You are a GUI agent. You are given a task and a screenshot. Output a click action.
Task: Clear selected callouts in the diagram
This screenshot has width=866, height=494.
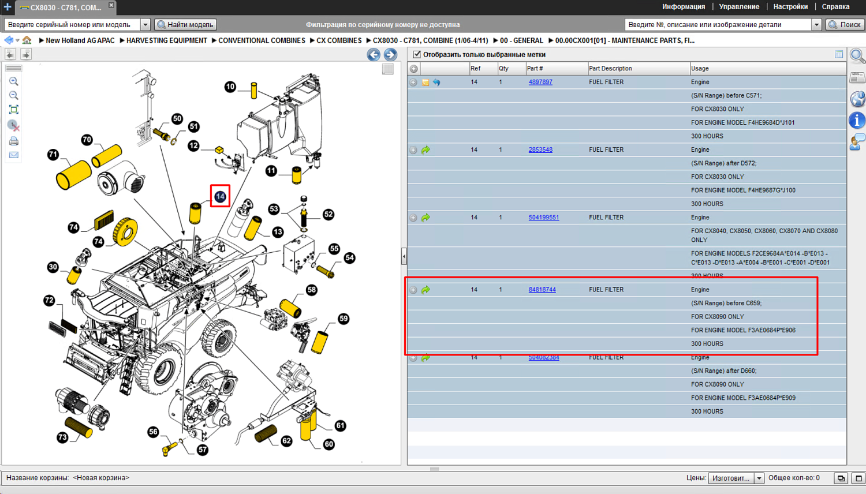[14, 125]
